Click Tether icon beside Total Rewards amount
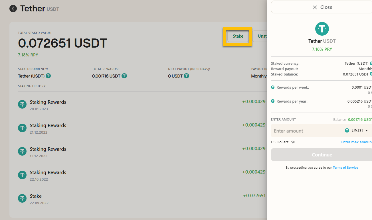 coord(124,76)
